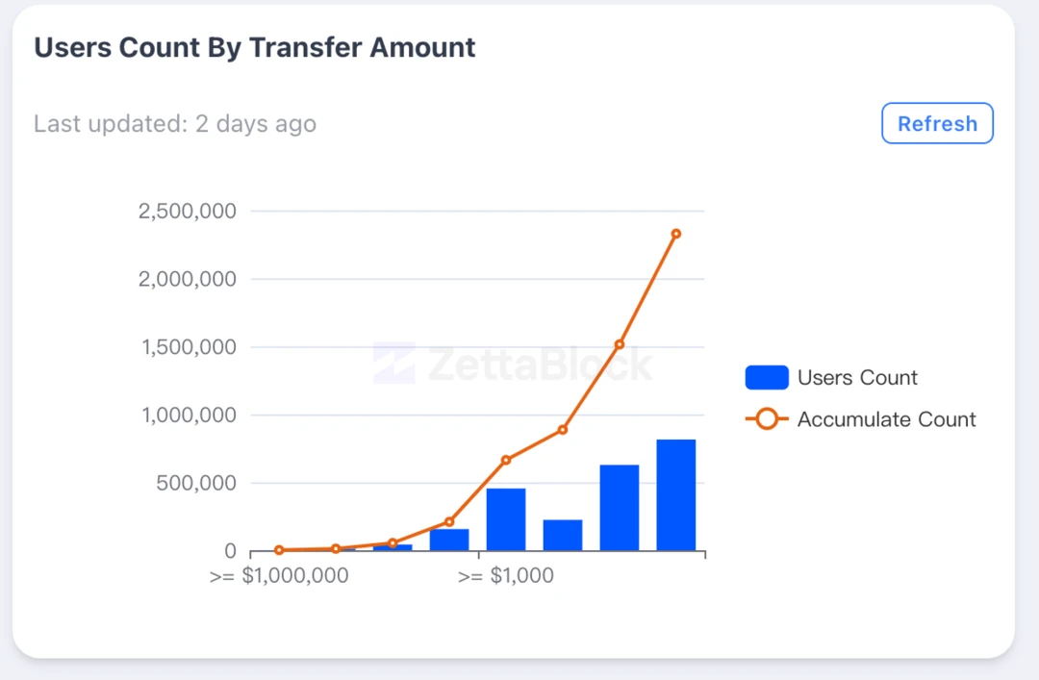This screenshot has width=1039, height=680.
Task: Click the blue bar just right of the >= $1,000 bar
Action: pos(563,535)
